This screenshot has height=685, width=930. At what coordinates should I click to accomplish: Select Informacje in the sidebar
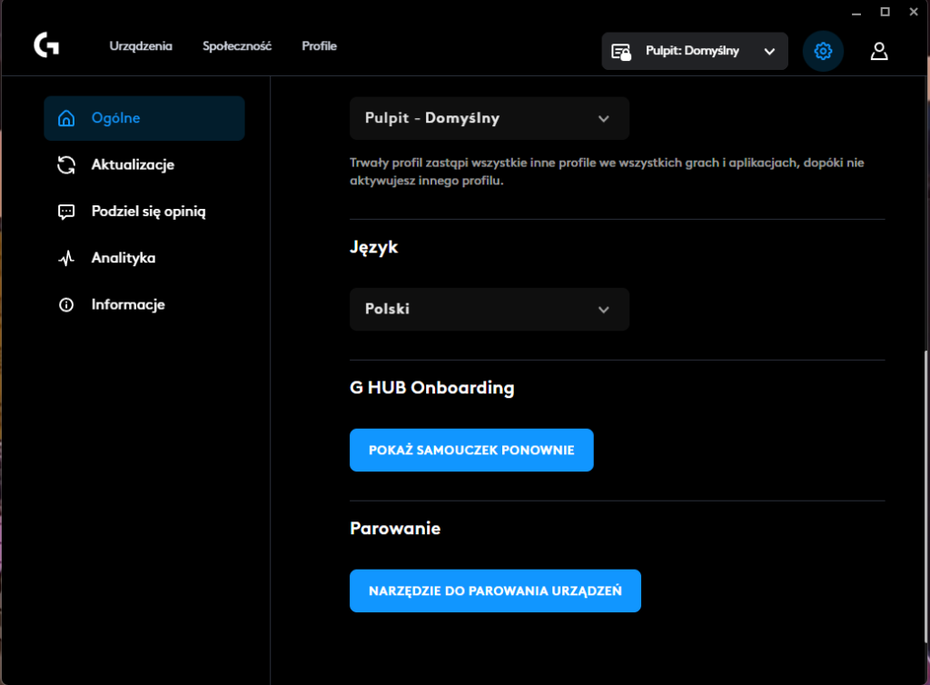pyautogui.click(x=127, y=304)
